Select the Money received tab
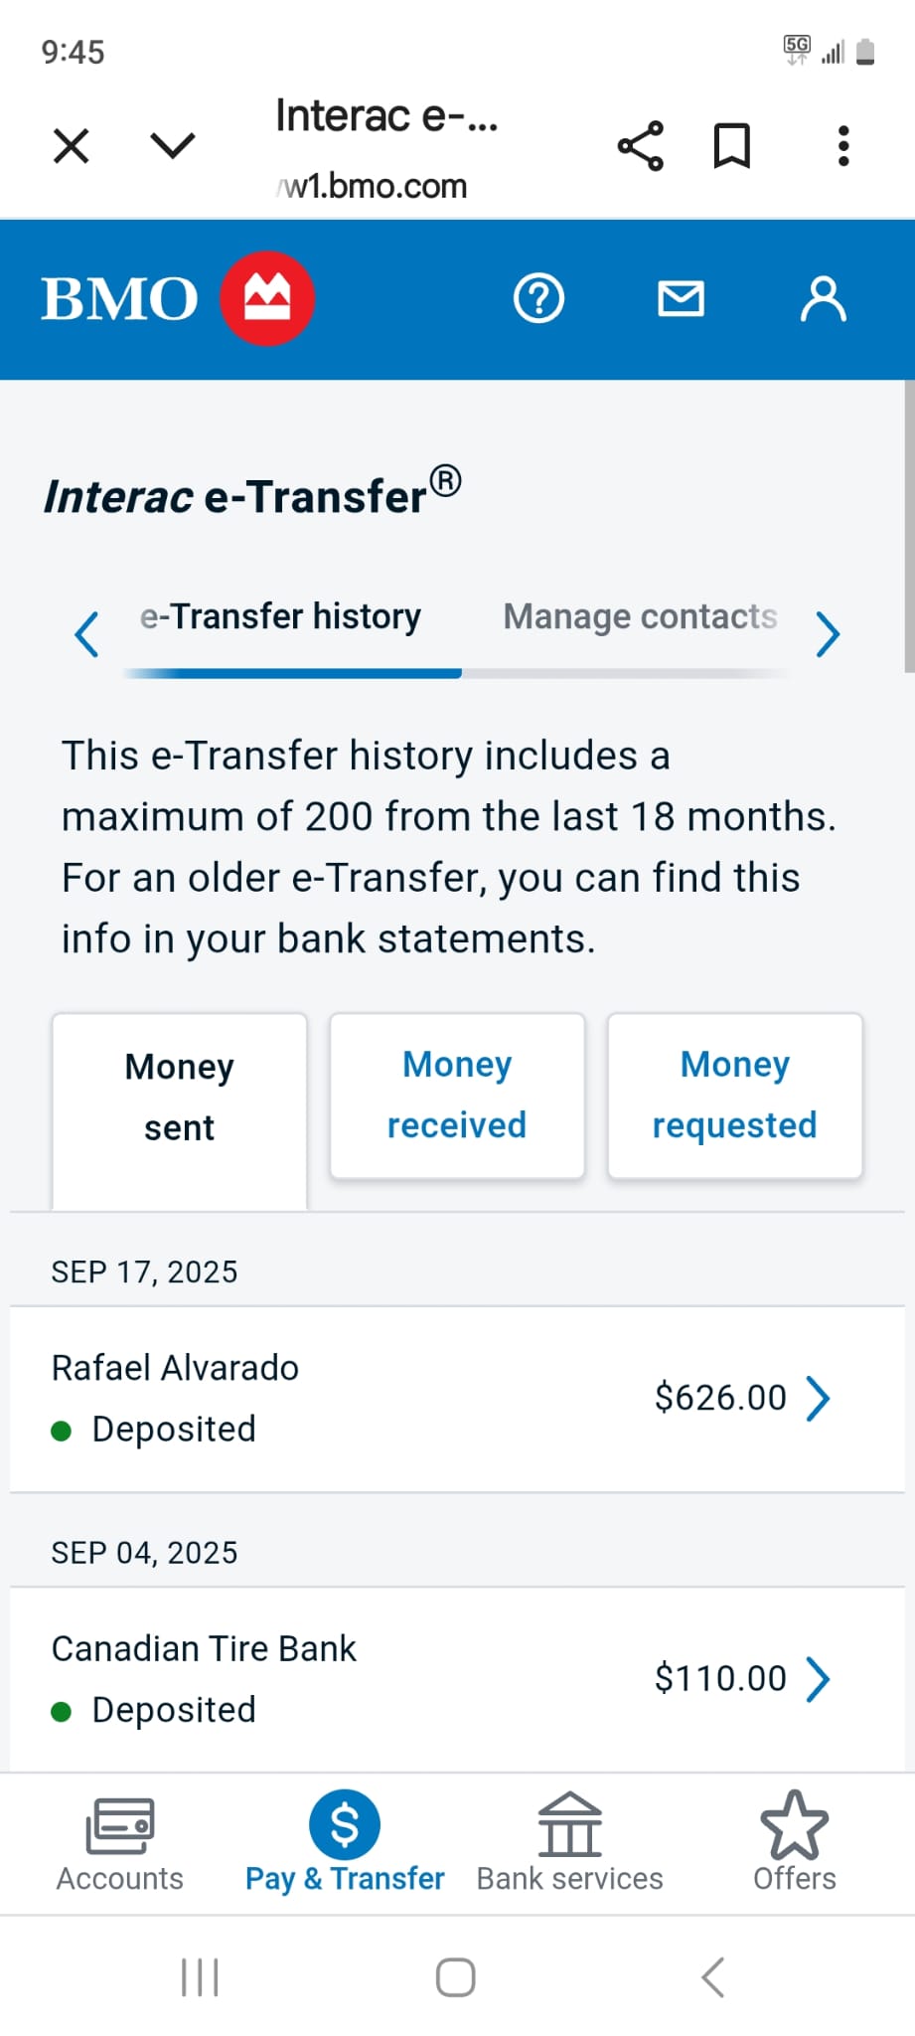This screenshot has height=2036, width=915. (457, 1095)
